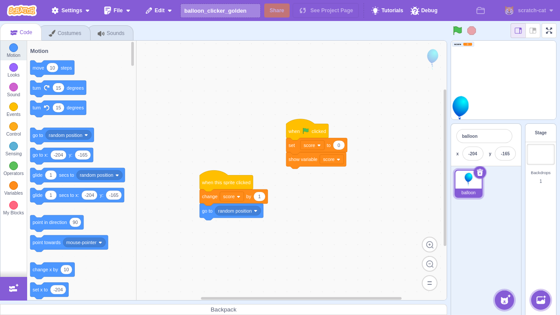Click the when flag clicked hat block

point(307,129)
